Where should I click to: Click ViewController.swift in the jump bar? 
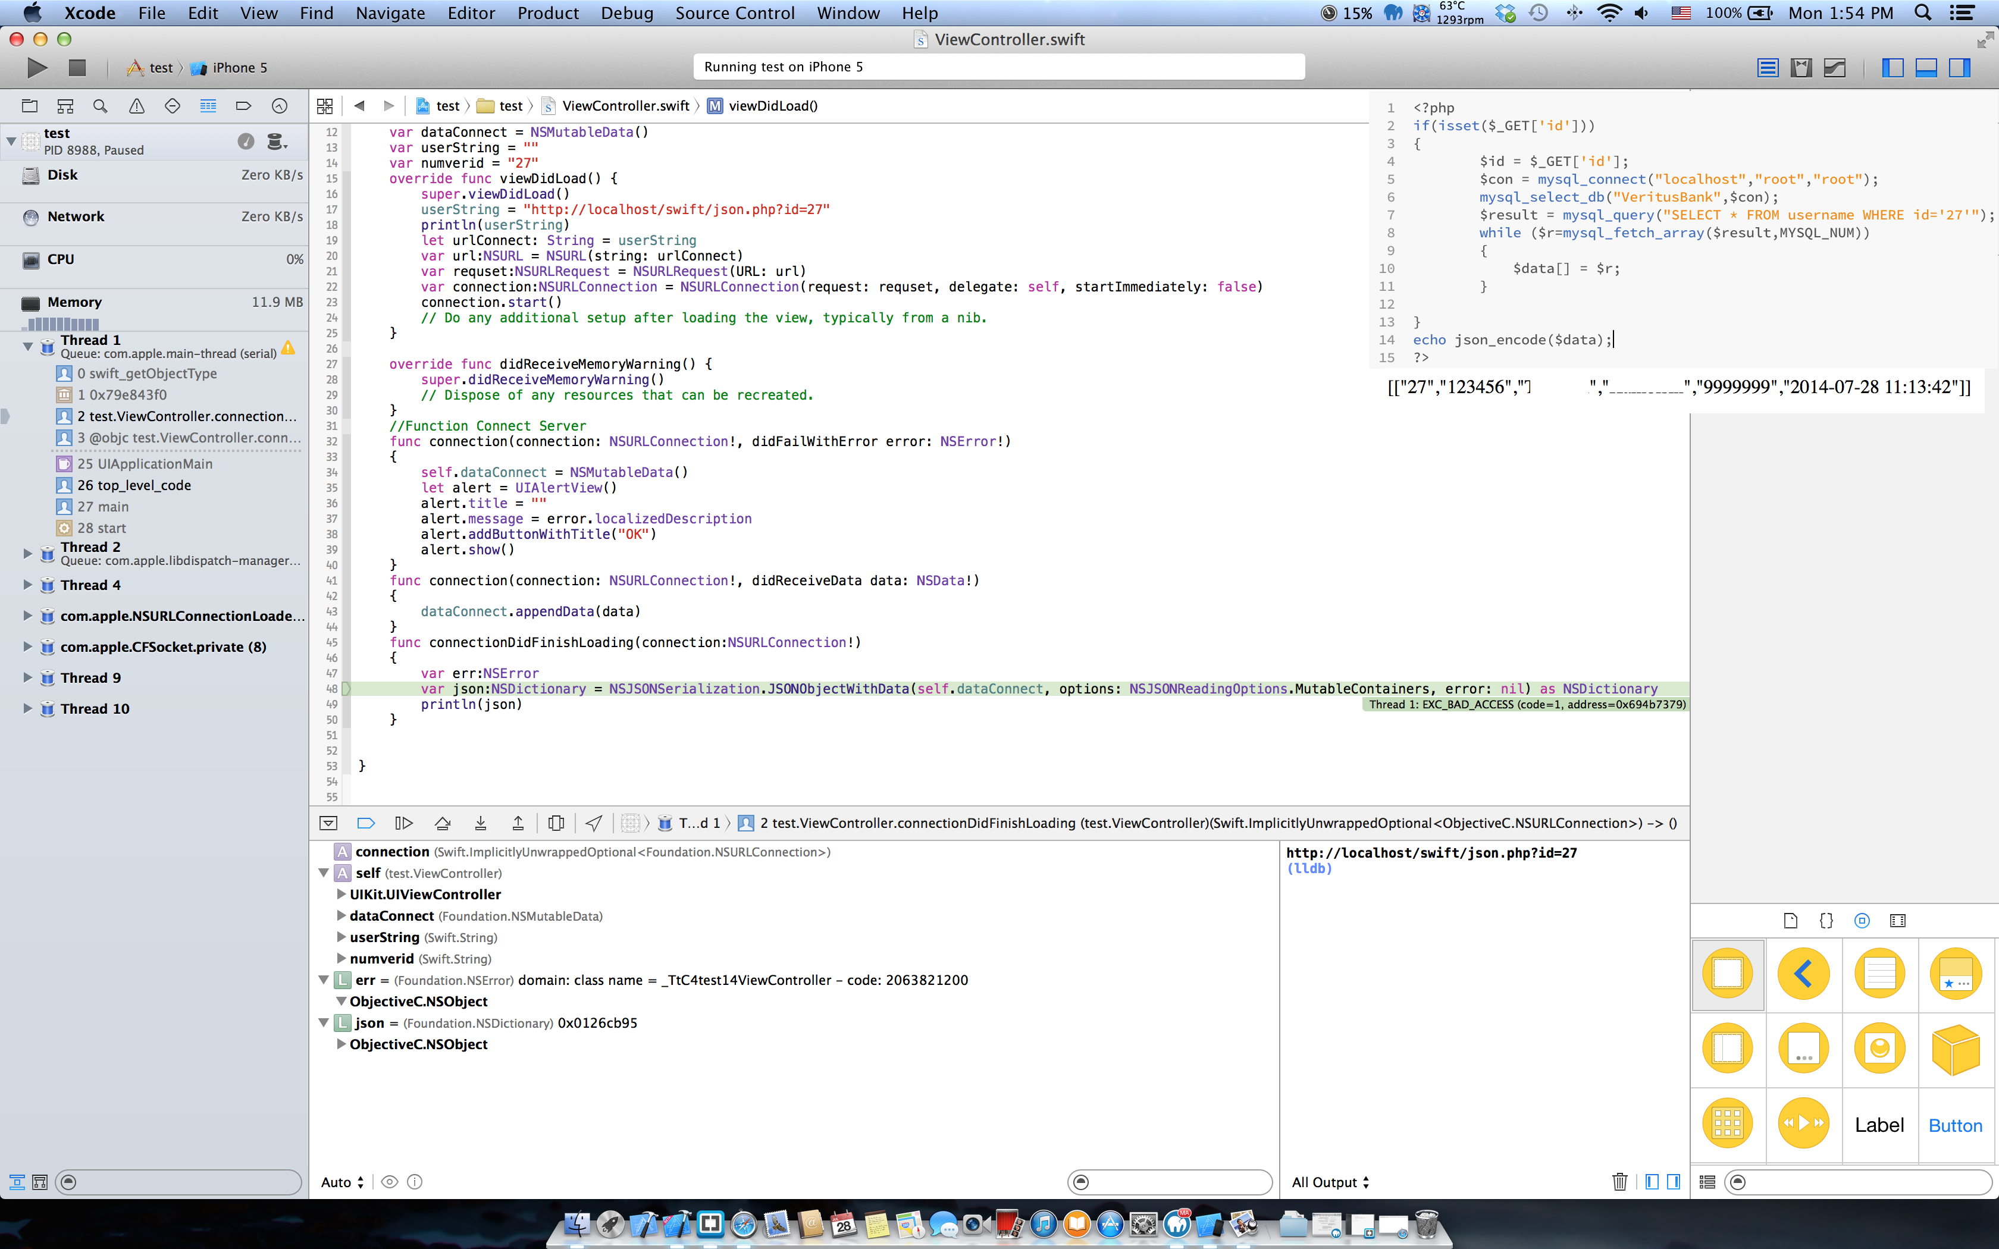[615, 106]
